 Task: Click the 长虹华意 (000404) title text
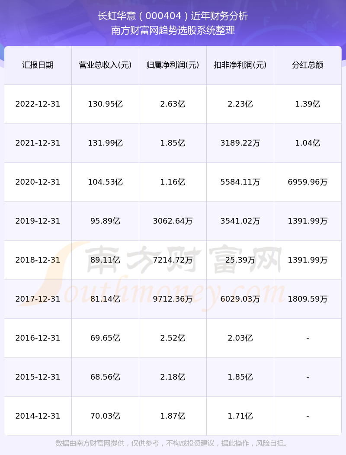coord(173,16)
